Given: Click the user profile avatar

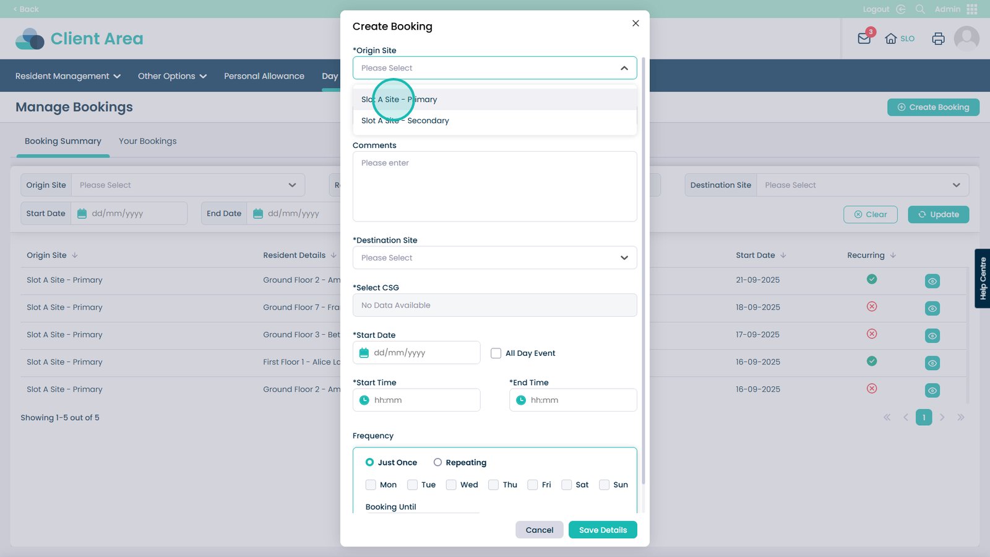Looking at the screenshot, I should [966, 38].
